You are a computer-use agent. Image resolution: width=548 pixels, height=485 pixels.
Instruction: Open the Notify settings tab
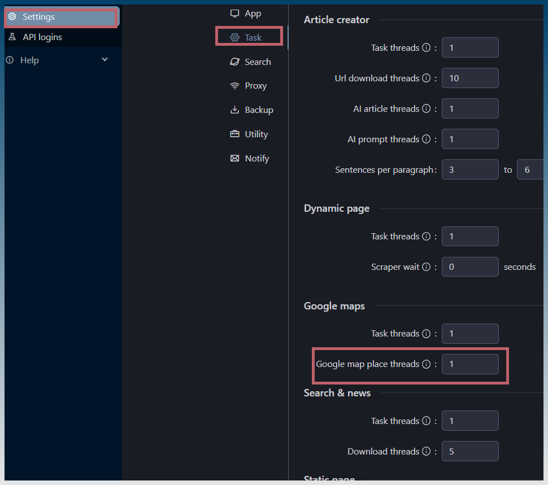250,159
